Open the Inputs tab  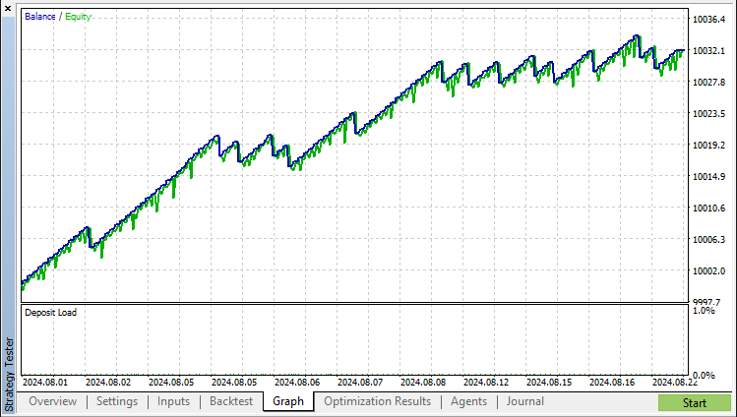173,401
